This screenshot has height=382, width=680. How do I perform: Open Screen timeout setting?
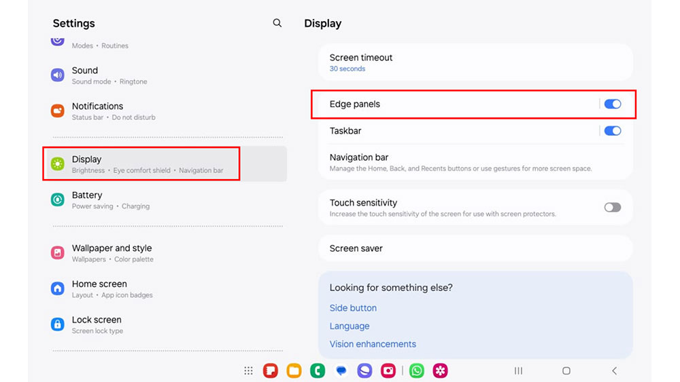point(475,62)
